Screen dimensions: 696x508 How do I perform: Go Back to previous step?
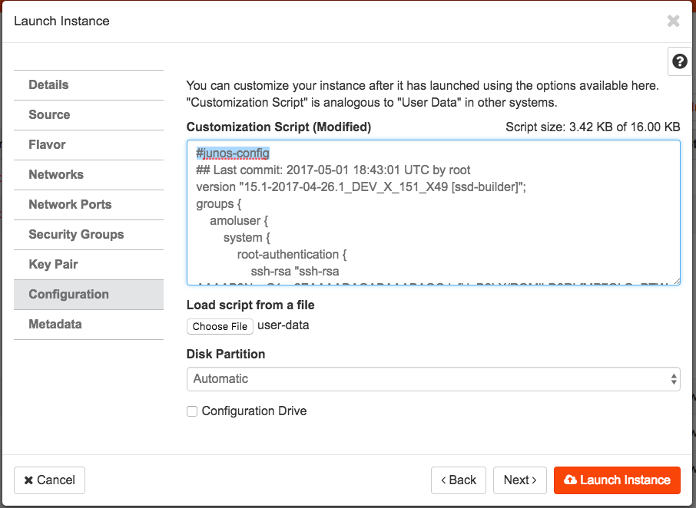pyautogui.click(x=459, y=480)
